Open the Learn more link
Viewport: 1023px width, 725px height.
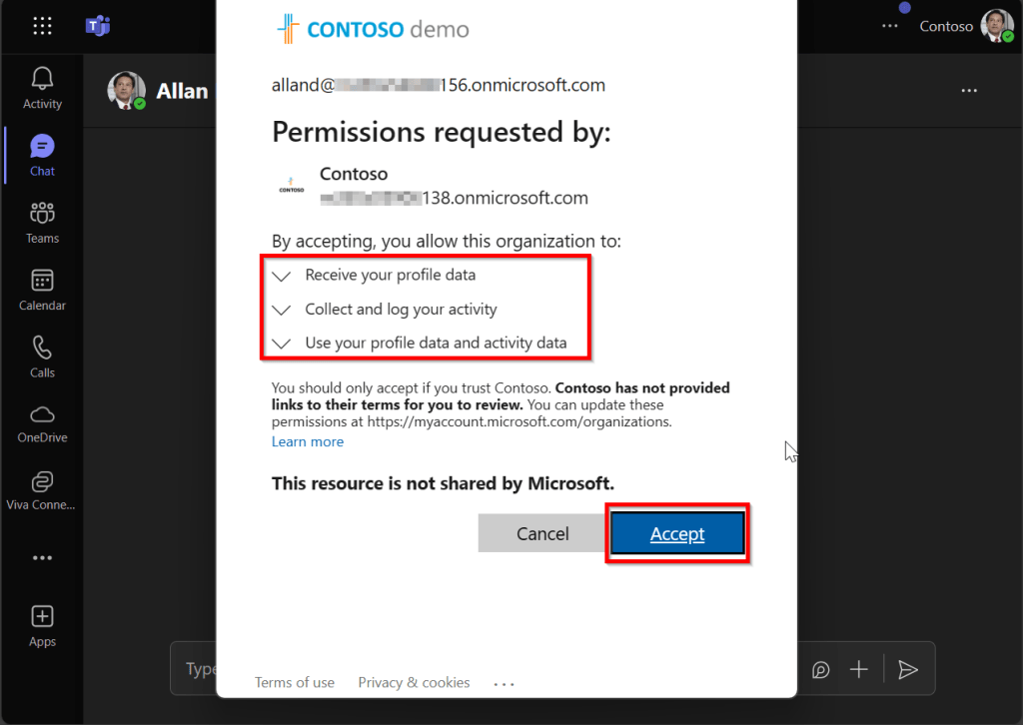[308, 441]
